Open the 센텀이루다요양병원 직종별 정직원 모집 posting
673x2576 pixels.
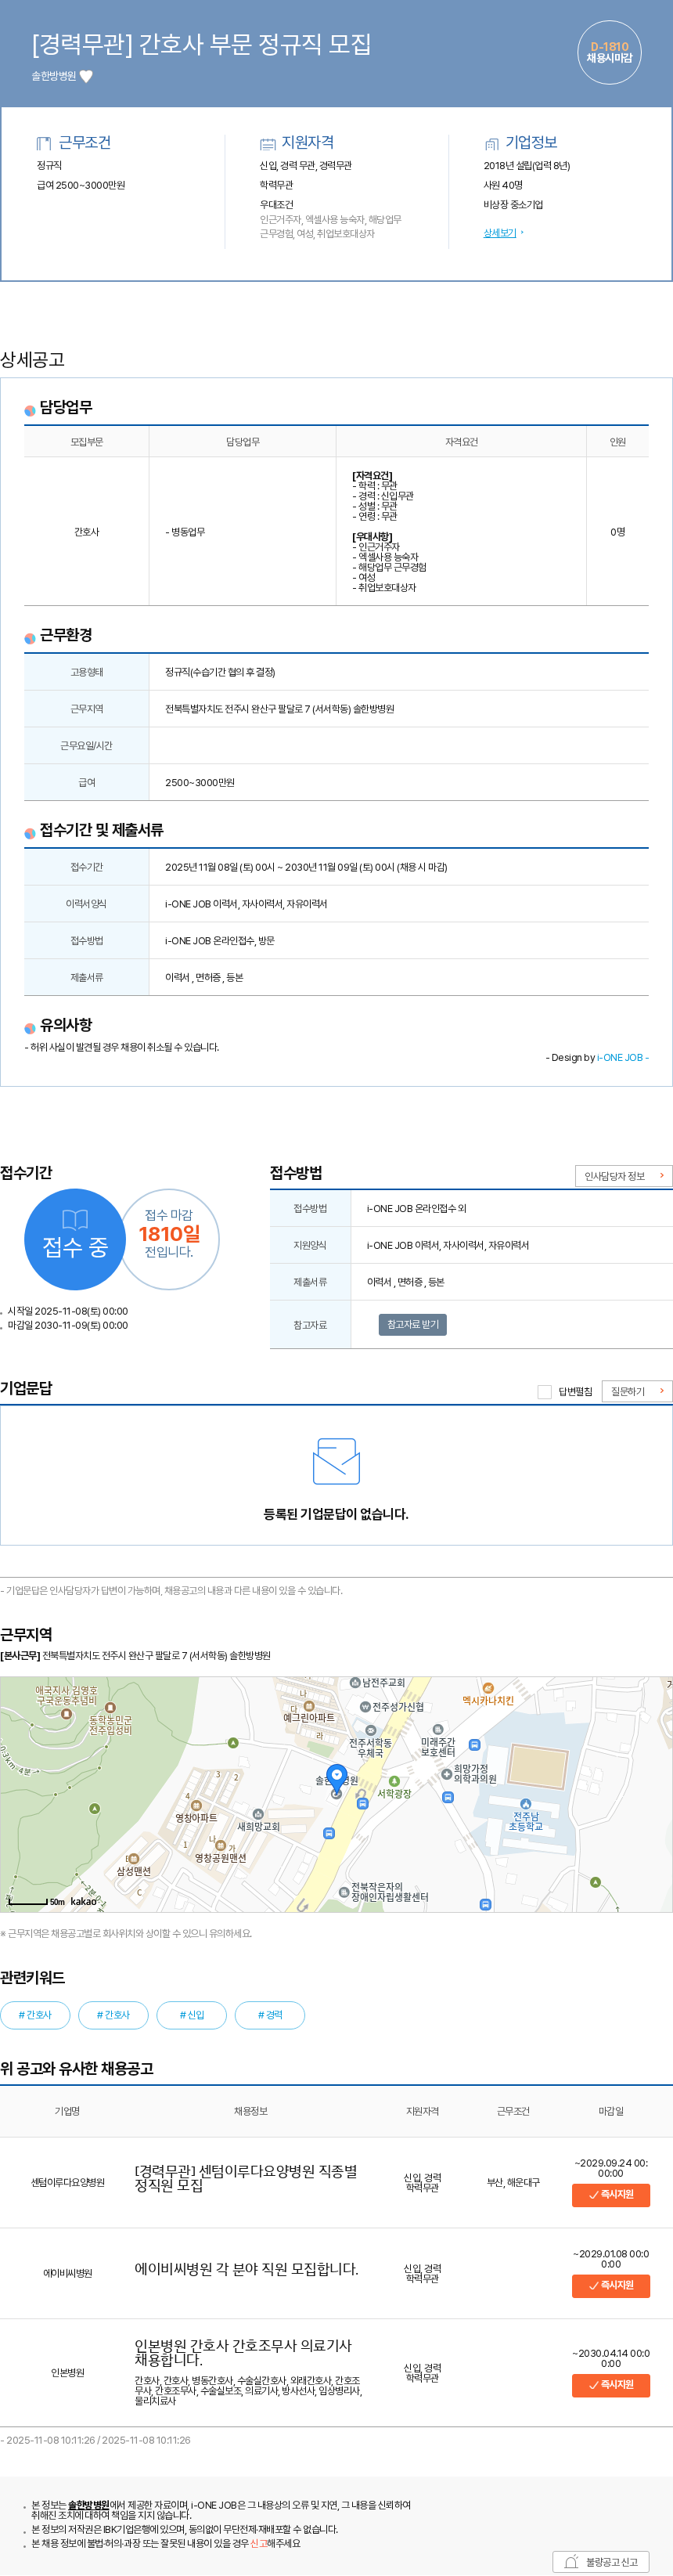[246, 2178]
